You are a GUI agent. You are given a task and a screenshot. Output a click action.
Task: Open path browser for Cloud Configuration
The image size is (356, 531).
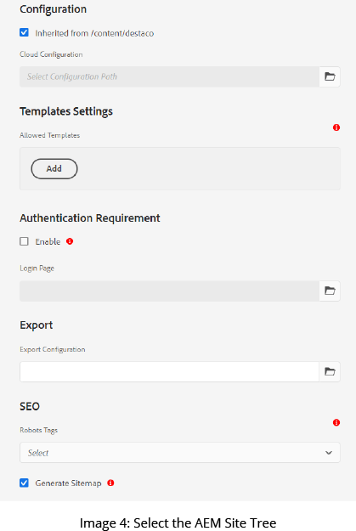click(330, 76)
